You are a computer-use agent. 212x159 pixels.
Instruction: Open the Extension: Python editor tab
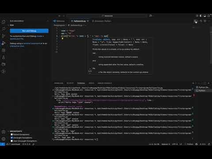point(102,21)
